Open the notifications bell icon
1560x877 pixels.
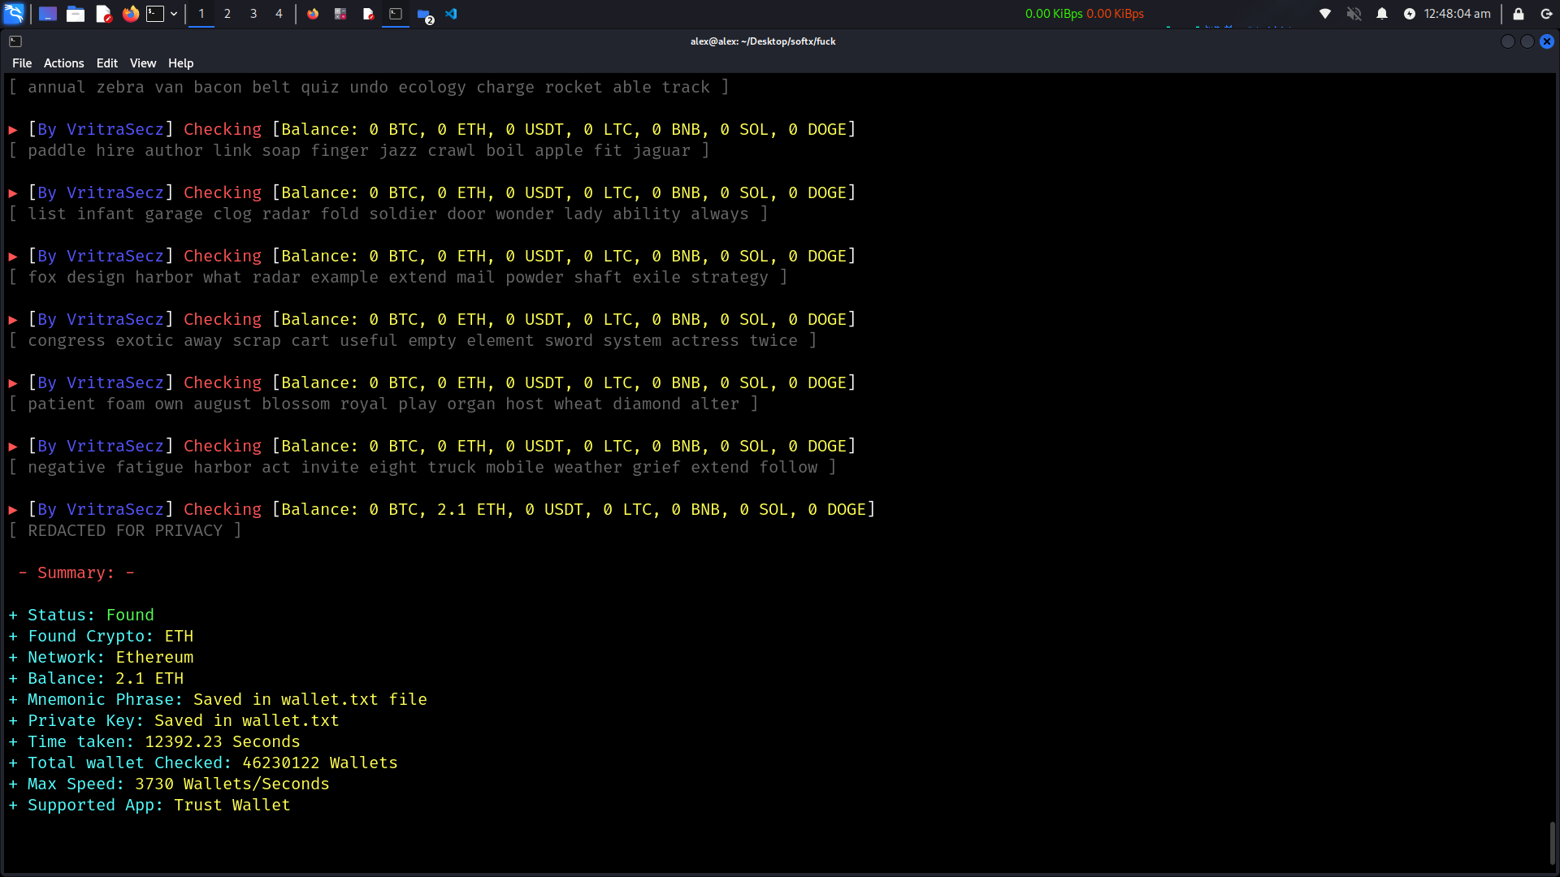click(1382, 14)
